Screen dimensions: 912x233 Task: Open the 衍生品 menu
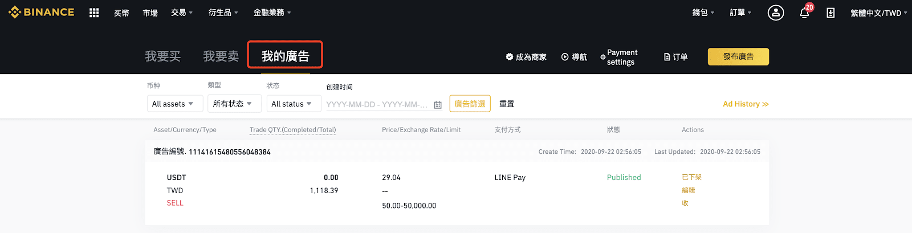[223, 13]
